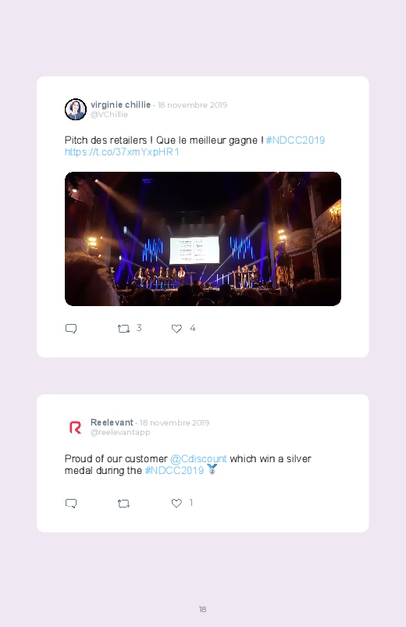Click the virginie chillie display name
406x627 pixels.
(120, 105)
